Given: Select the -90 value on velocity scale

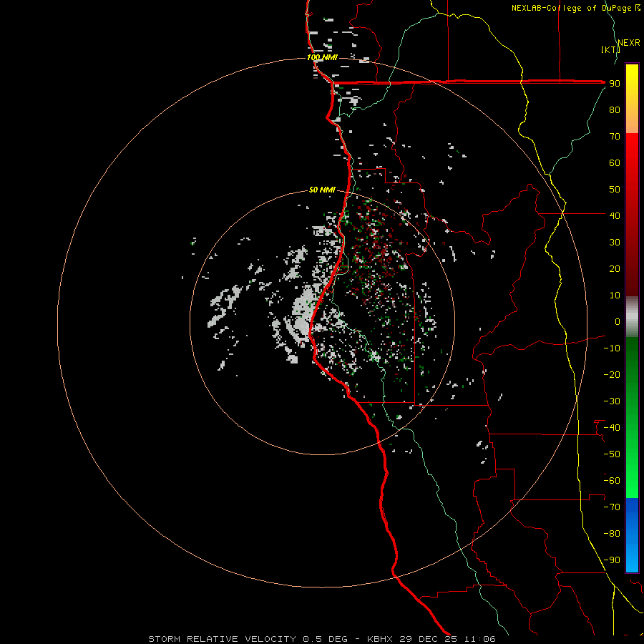Looking at the screenshot, I should point(612,560).
